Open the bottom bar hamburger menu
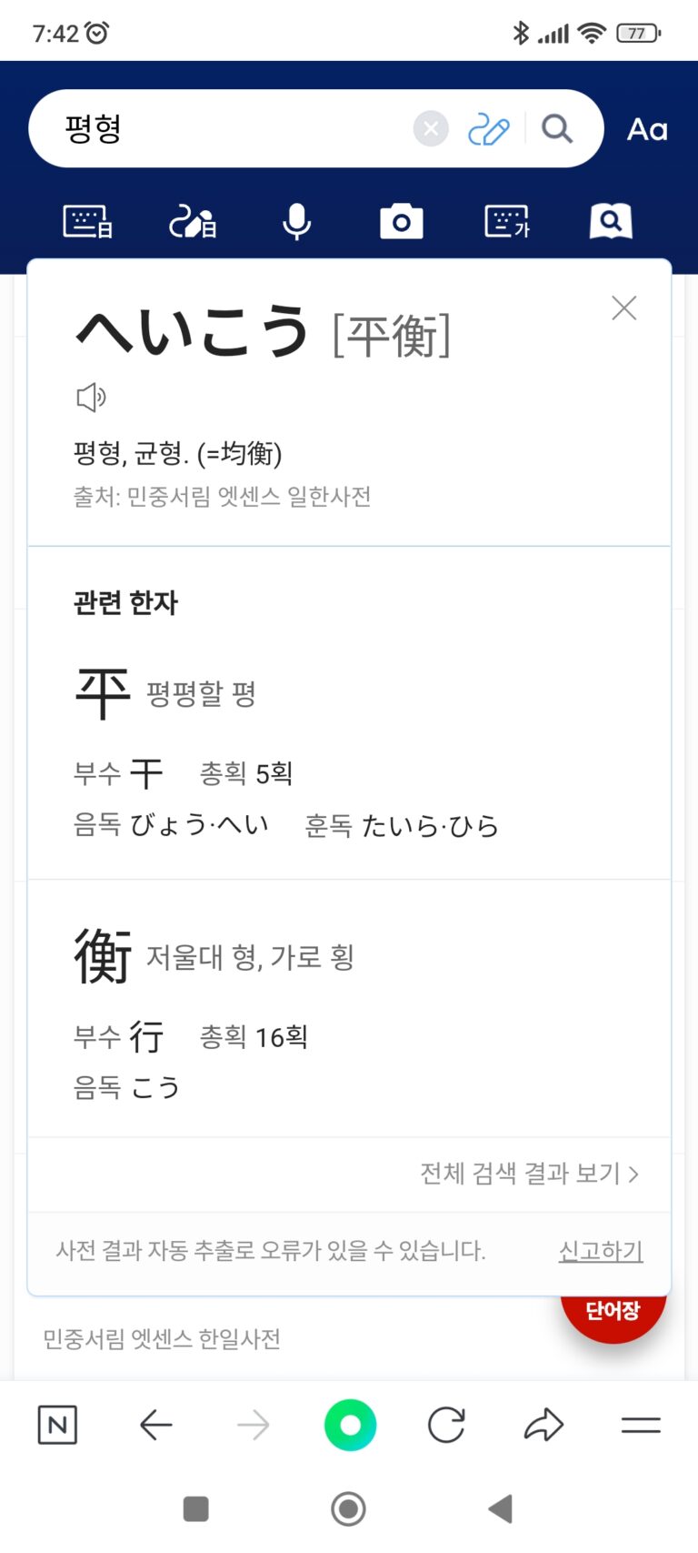 point(641,1425)
